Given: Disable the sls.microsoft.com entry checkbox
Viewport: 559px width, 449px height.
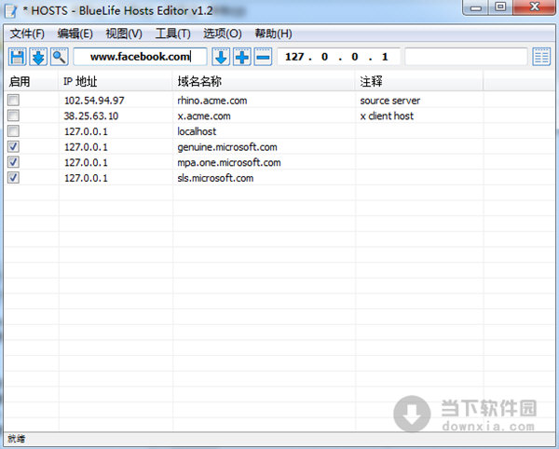Looking at the screenshot, I should pyautogui.click(x=14, y=178).
